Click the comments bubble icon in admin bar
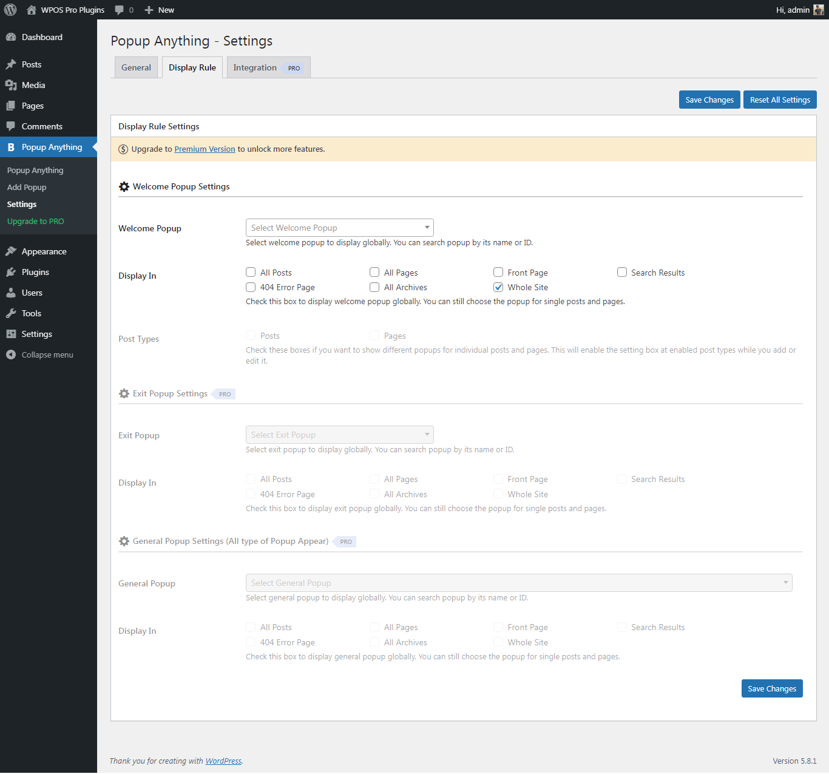829x774 pixels. 120,10
